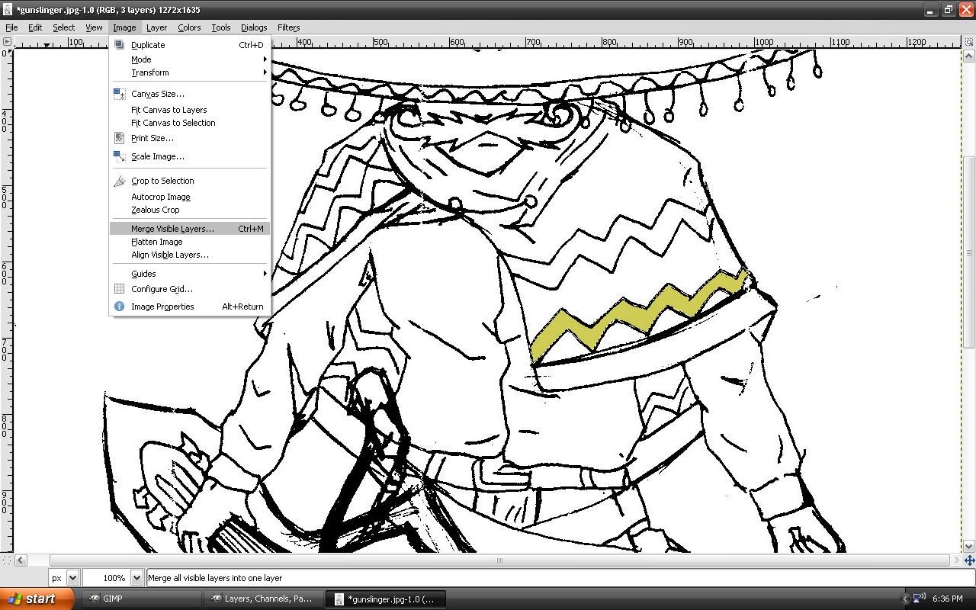976x610 pixels.
Task: Switch to the Layers, Channels window via taskbar
Action: [263, 599]
